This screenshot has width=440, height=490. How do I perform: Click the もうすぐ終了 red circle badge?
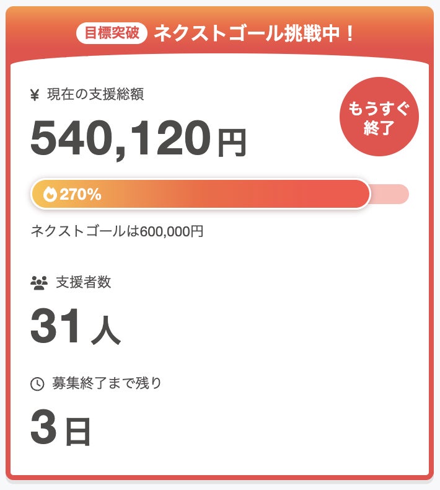pyautogui.click(x=379, y=118)
